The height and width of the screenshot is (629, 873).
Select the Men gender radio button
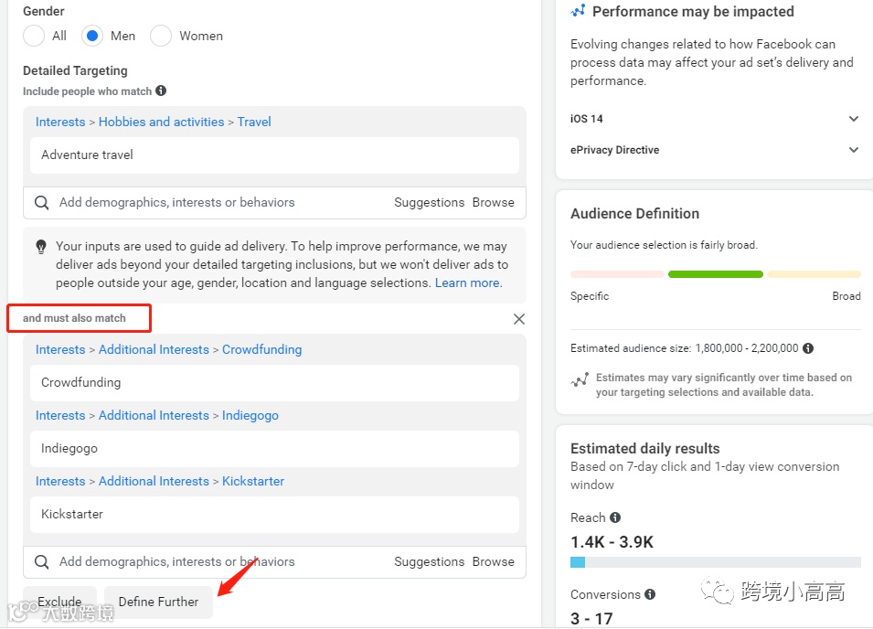click(92, 37)
